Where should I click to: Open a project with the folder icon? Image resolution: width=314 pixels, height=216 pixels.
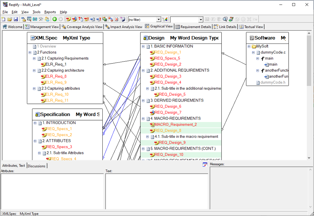point(10,19)
